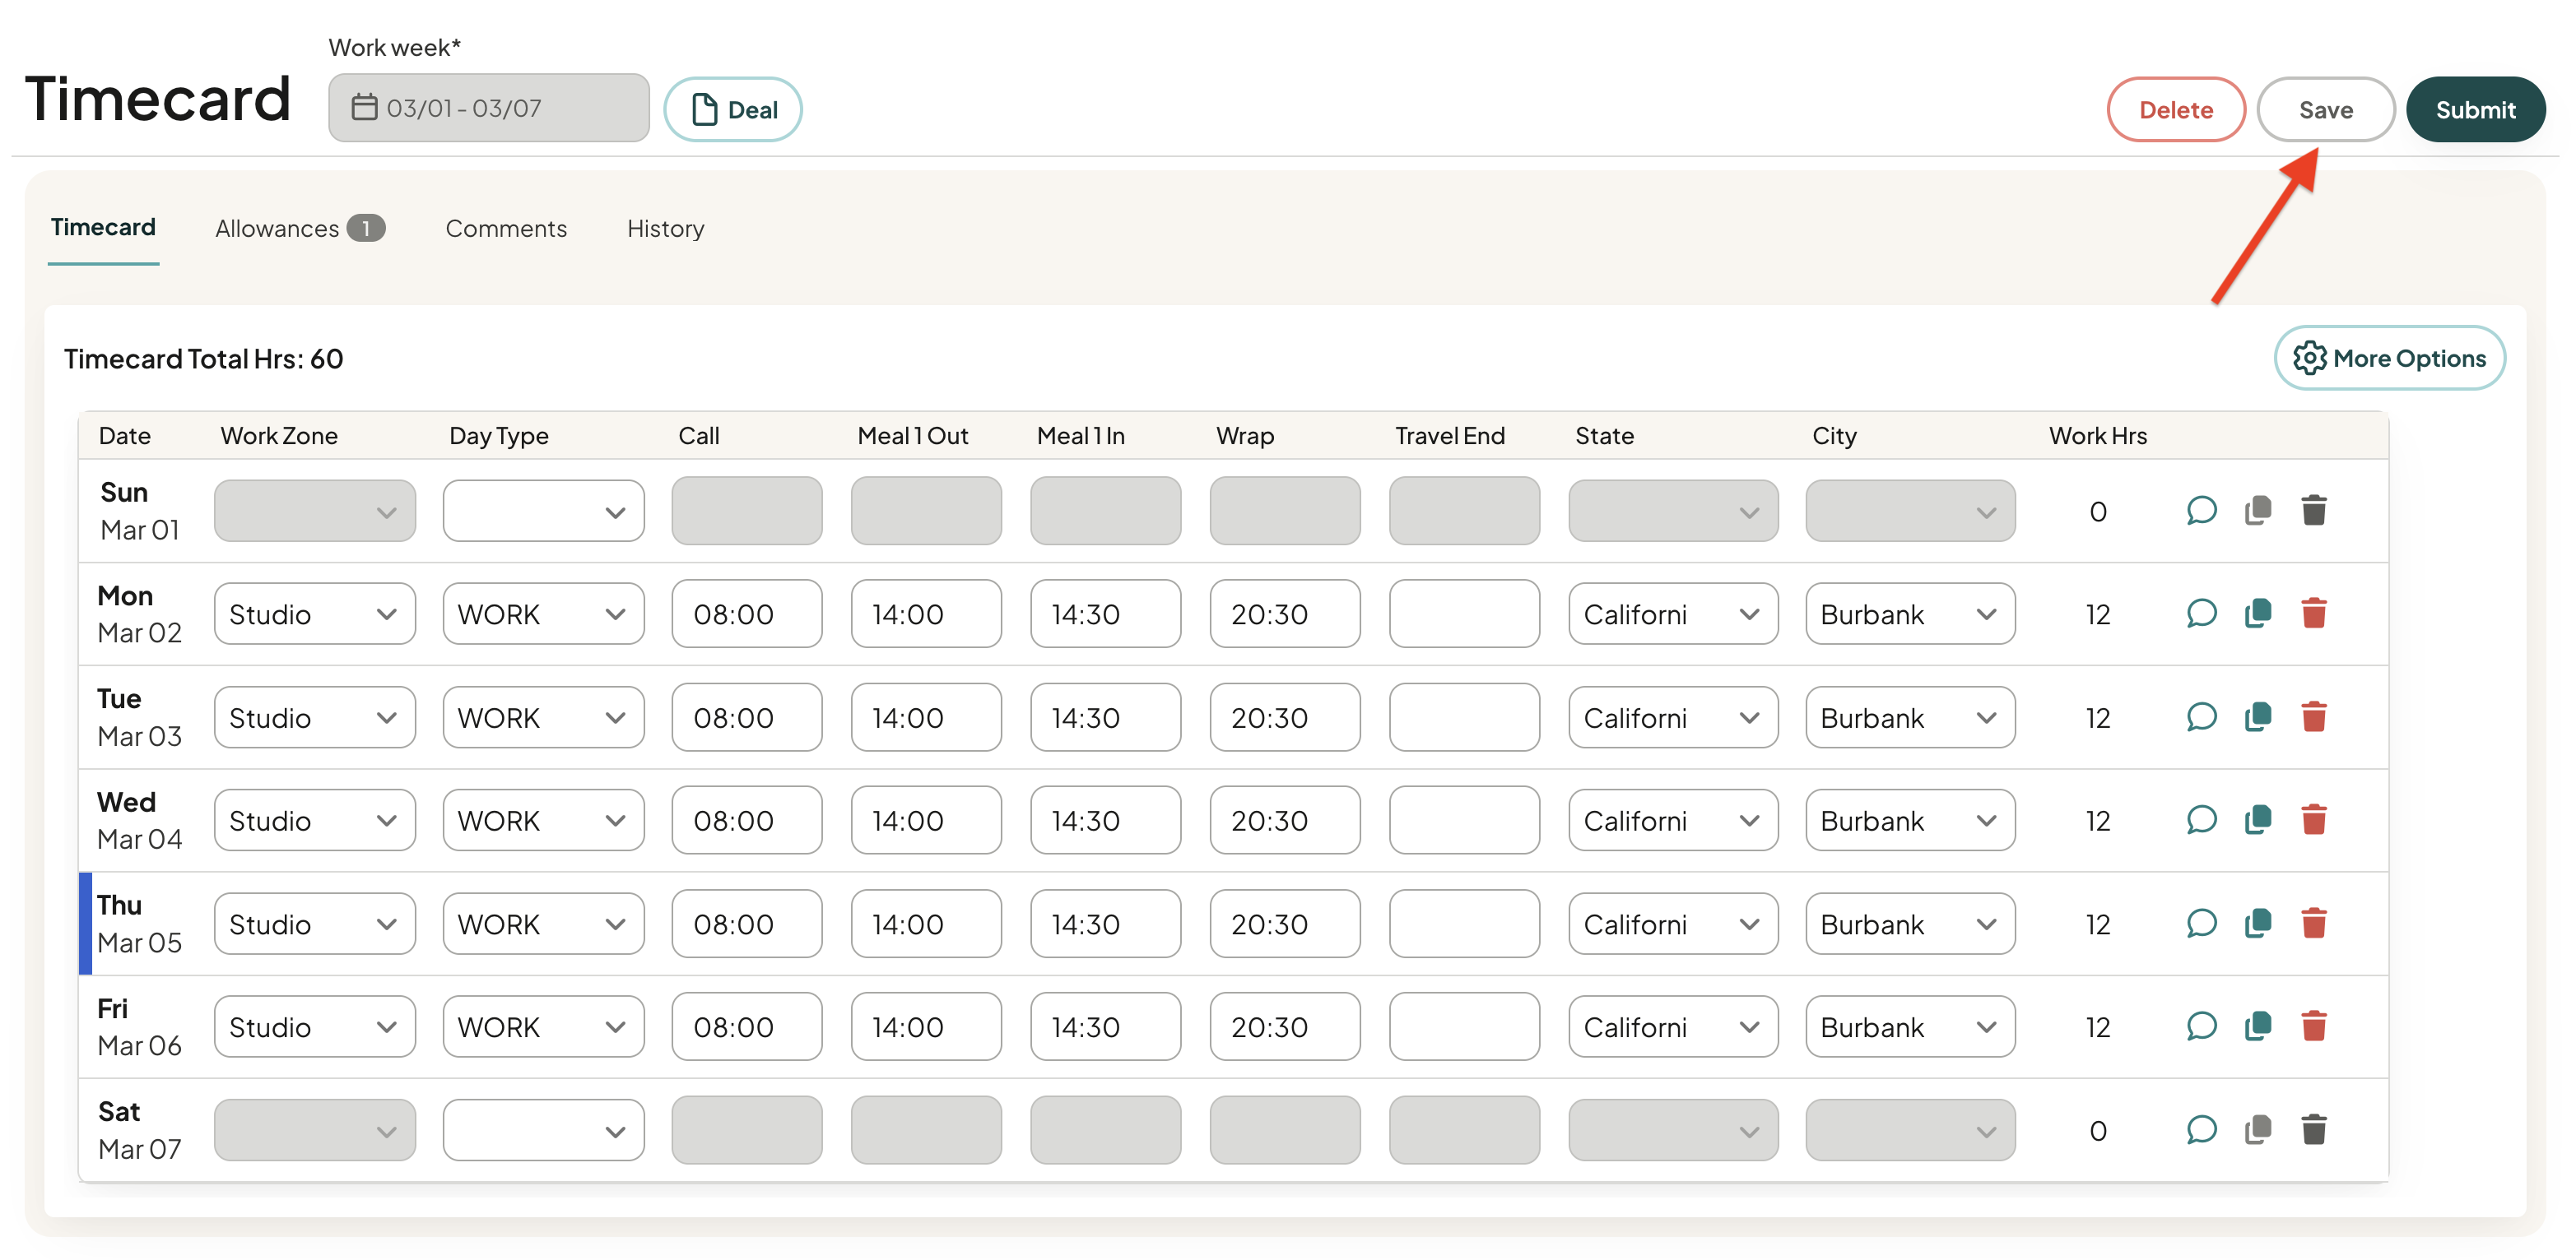Open comment for Sun Mar 01 row
The width and height of the screenshot is (2576, 1260).
[2201, 511]
